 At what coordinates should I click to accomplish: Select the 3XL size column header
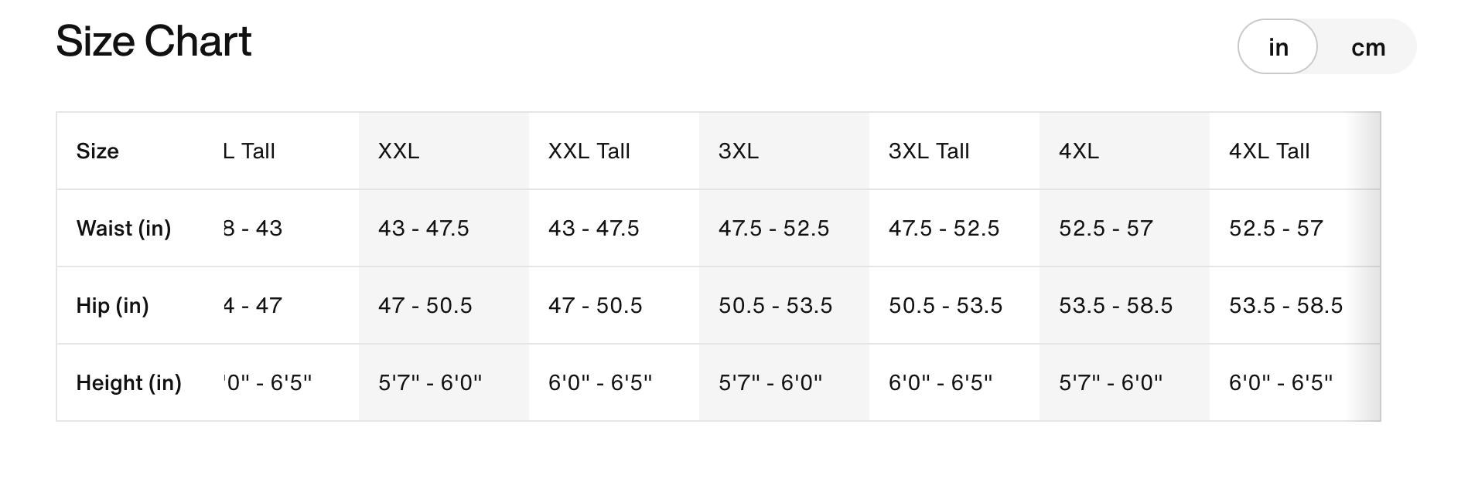(738, 151)
